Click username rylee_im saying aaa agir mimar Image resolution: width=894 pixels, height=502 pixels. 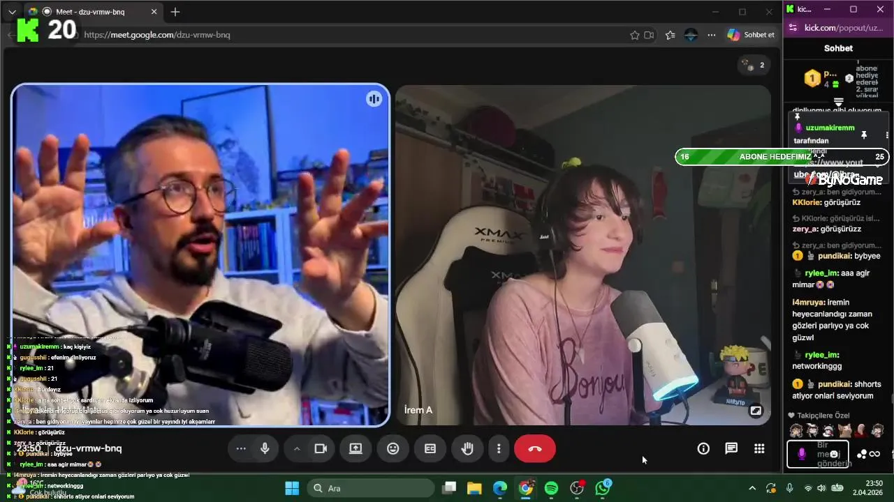point(821,274)
